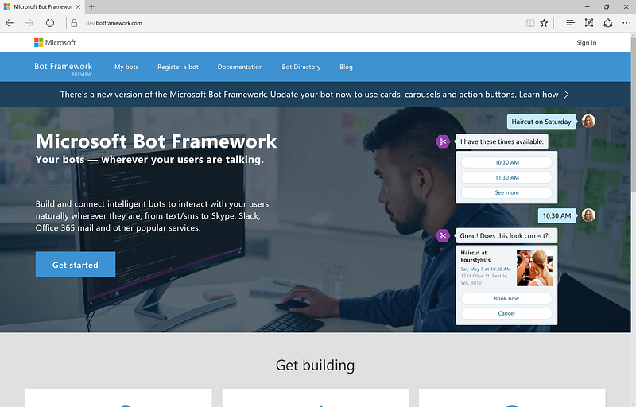The width and height of the screenshot is (636, 407).
Task: Make a web note pen icon
Action: tap(589, 23)
